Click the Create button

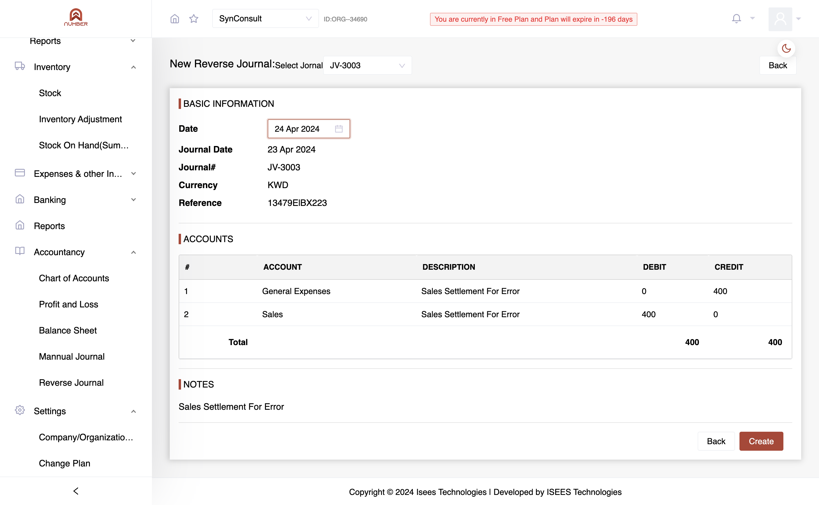[x=761, y=441]
